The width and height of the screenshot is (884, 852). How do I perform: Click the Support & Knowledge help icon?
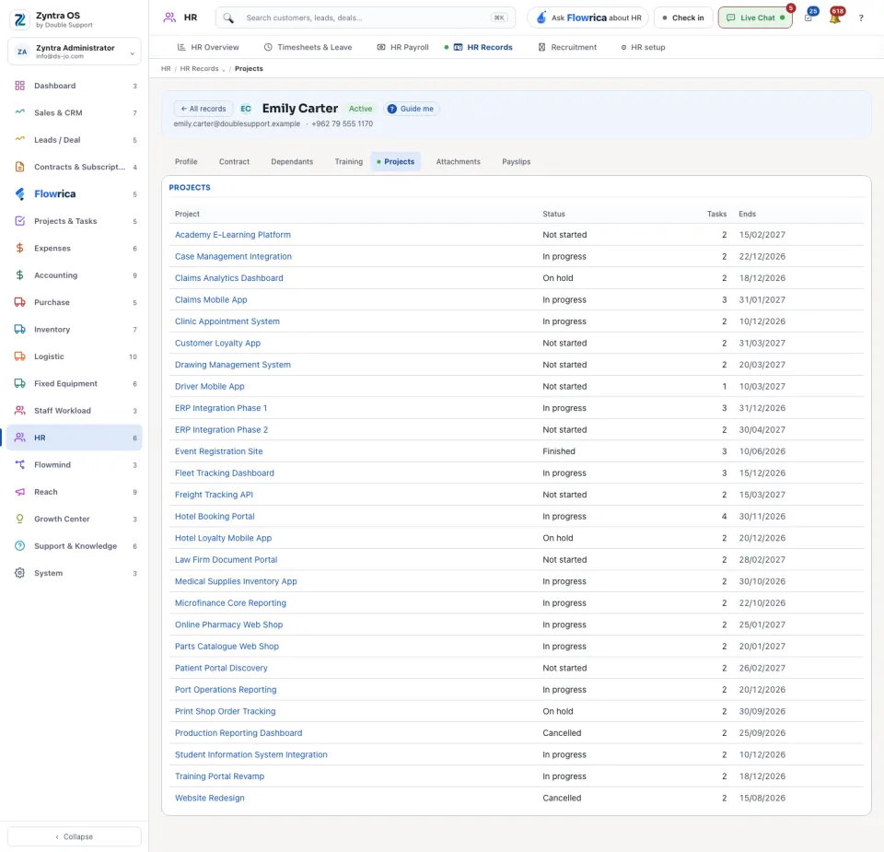coord(19,546)
